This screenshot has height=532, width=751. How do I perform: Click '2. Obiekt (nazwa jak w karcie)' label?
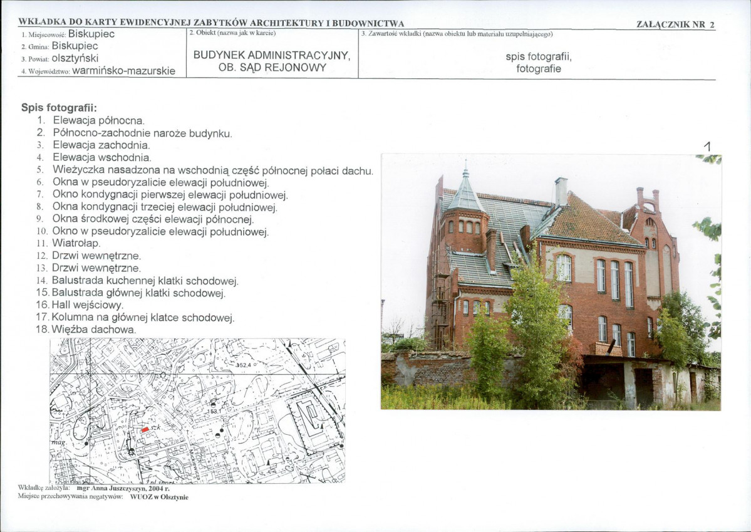233,33
